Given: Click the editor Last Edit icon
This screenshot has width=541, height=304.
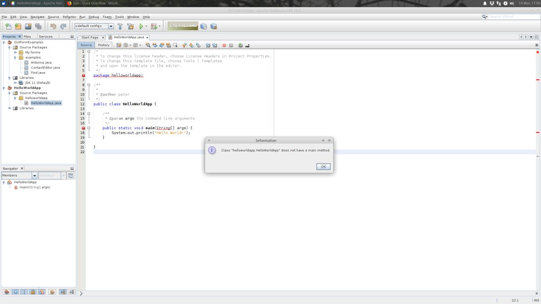Looking at the screenshot, I should (x=119, y=45).
